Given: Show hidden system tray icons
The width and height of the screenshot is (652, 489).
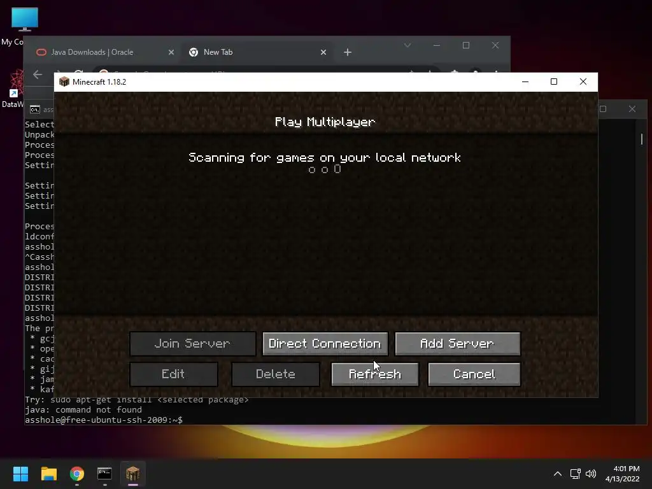Looking at the screenshot, I should (558, 474).
